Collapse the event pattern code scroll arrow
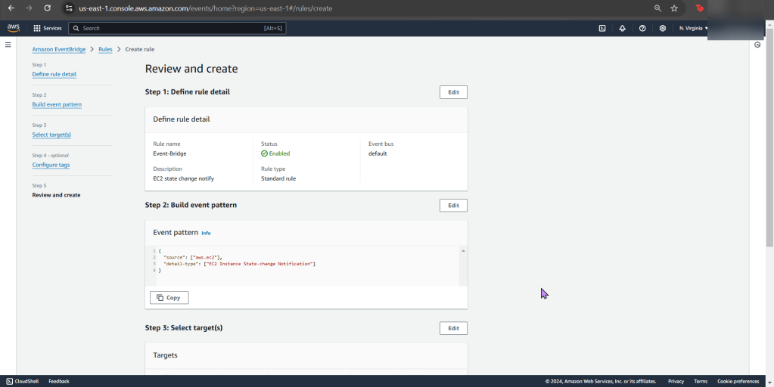Viewport: 774px width, 387px height. coord(462,251)
